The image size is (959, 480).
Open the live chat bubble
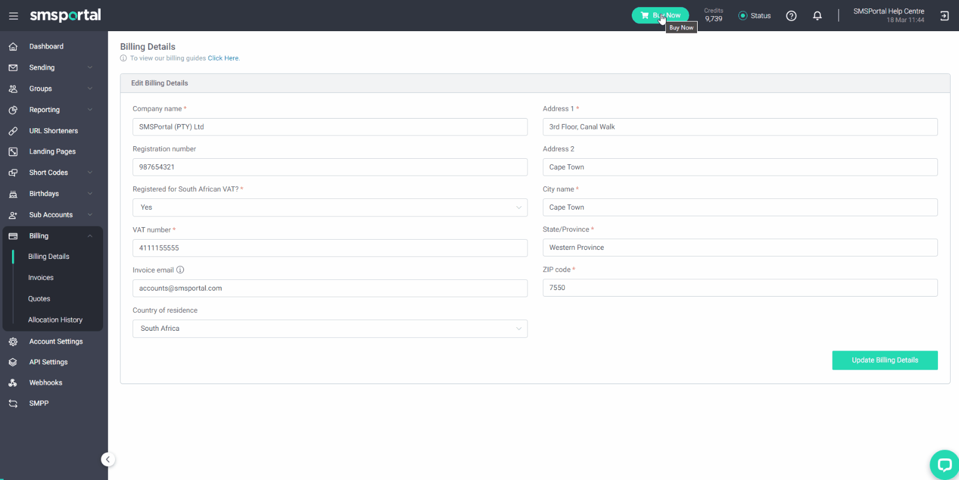(x=945, y=465)
